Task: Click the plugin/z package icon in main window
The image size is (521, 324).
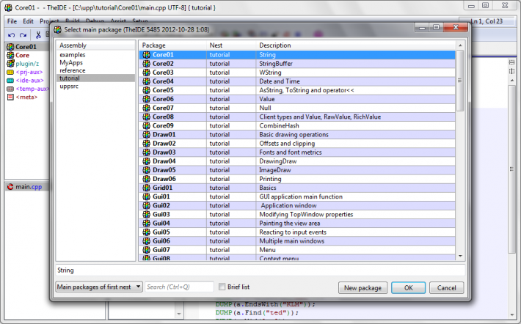Action: pos(10,63)
